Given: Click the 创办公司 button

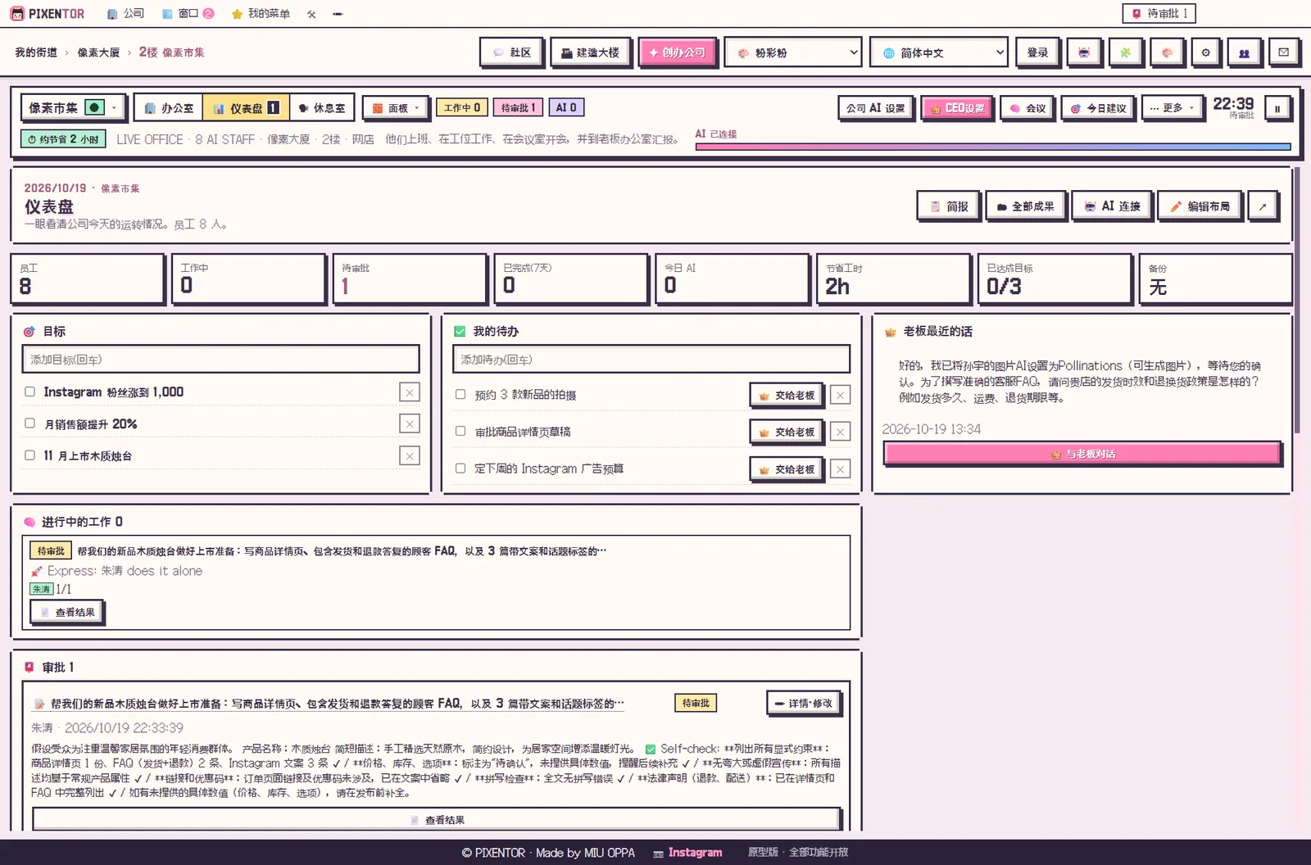Looking at the screenshot, I should pyautogui.click(x=677, y=52).
